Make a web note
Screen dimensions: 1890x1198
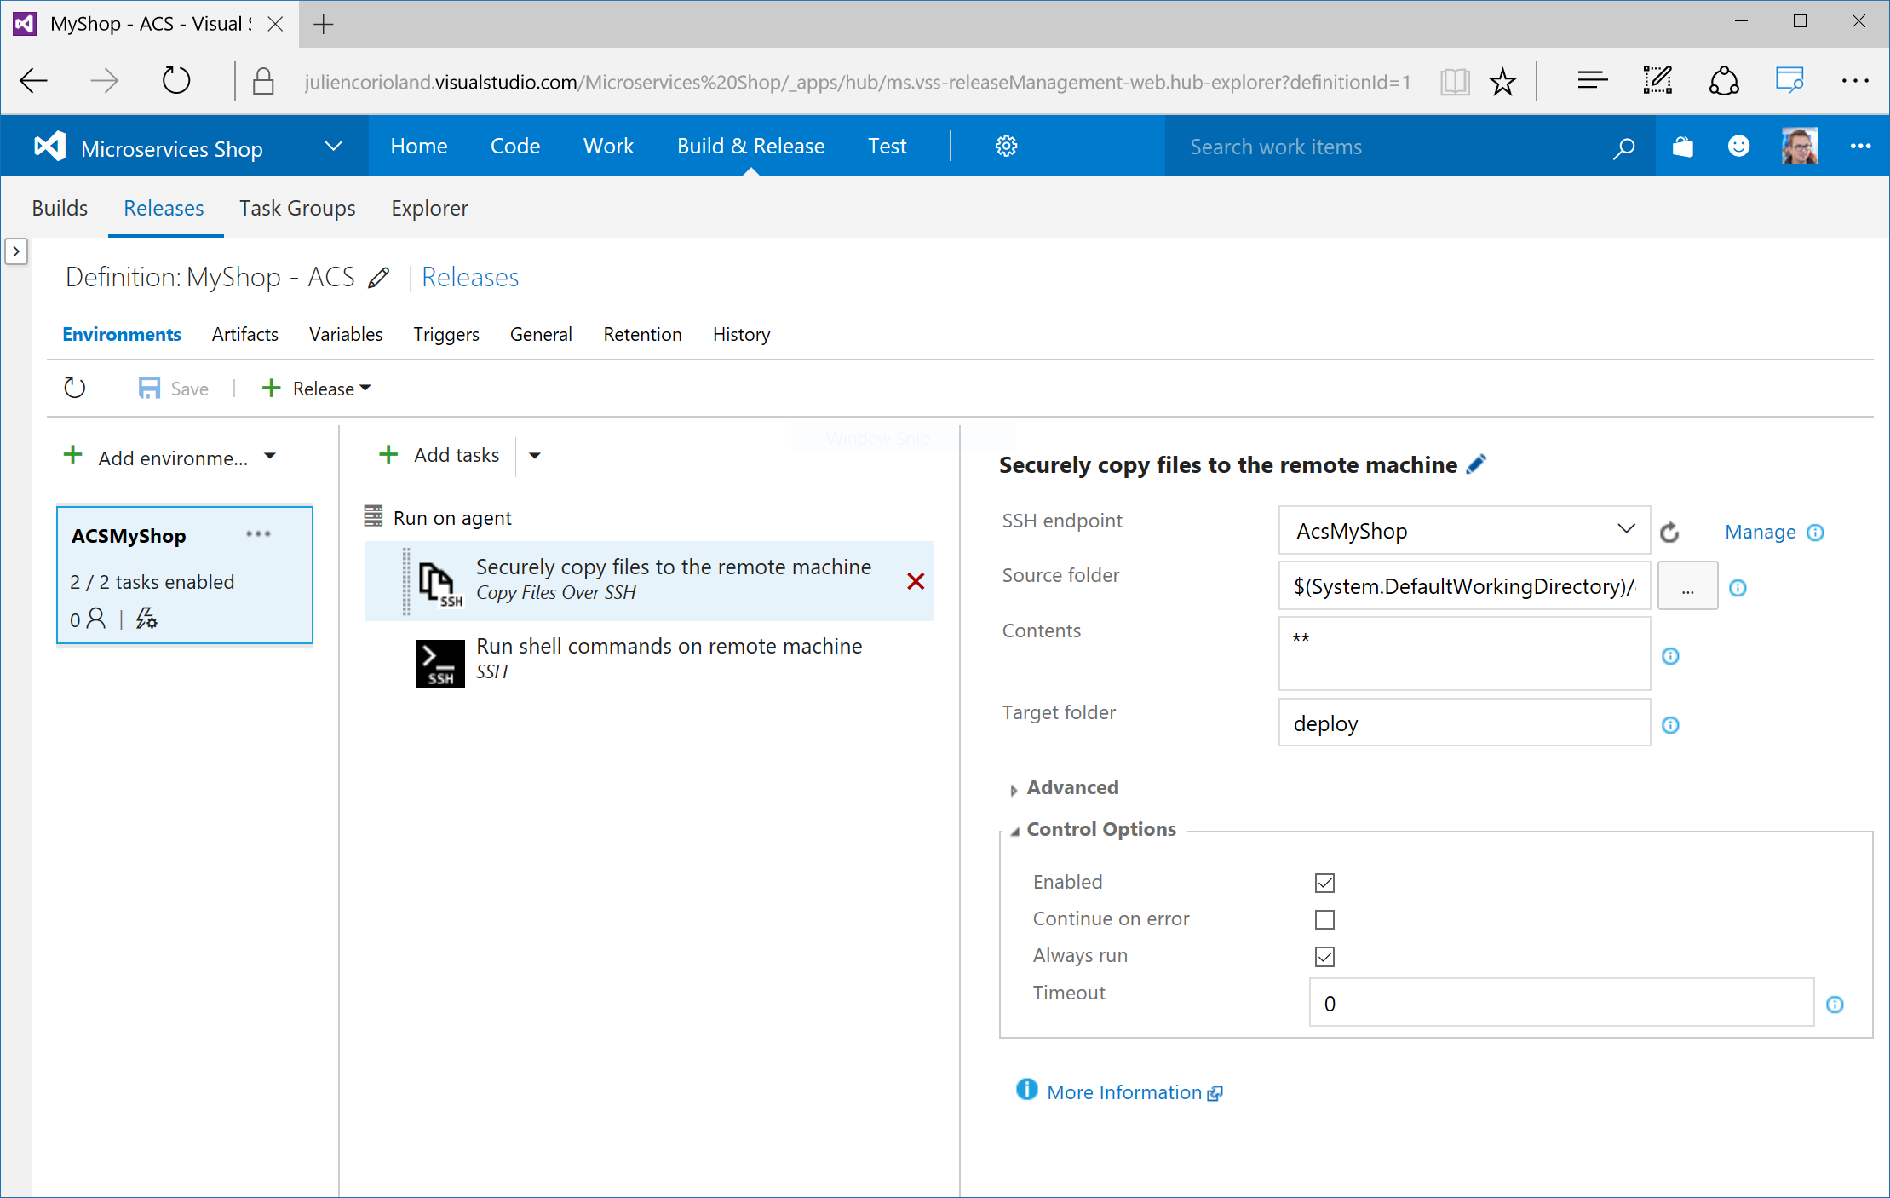tap(1657, 81)
